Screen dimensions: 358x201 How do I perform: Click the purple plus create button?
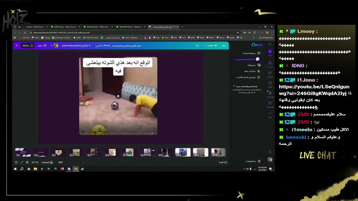pyautogui.click(x=270, y=52)
